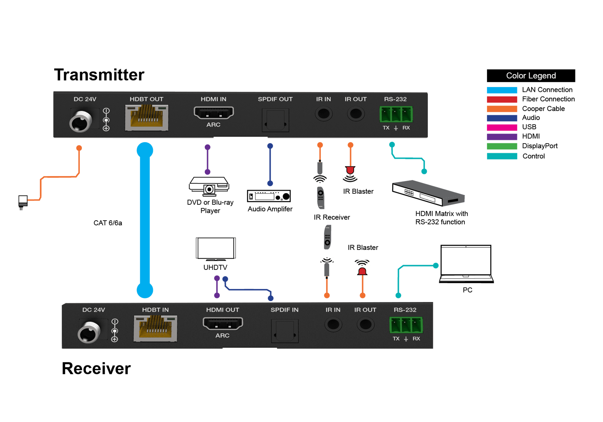Click the thick blue CAT 6/6a cable
This screenshot has height=422, width=603.
tap(145, 220)
